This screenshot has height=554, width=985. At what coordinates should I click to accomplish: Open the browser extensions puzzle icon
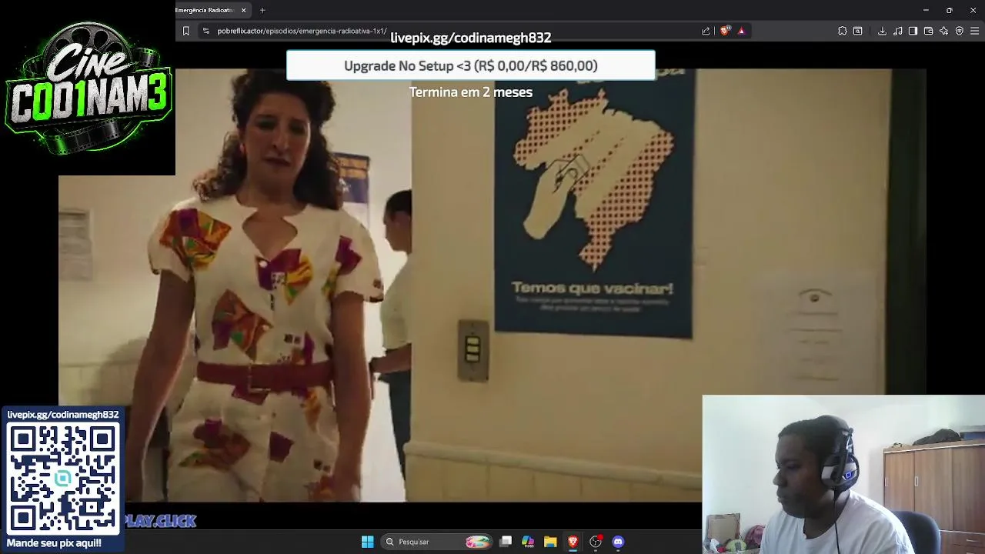(x=843, y=31)
